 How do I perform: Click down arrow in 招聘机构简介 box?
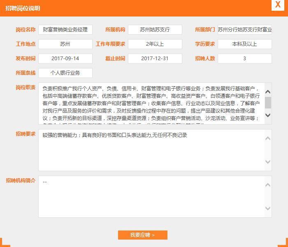268,208
